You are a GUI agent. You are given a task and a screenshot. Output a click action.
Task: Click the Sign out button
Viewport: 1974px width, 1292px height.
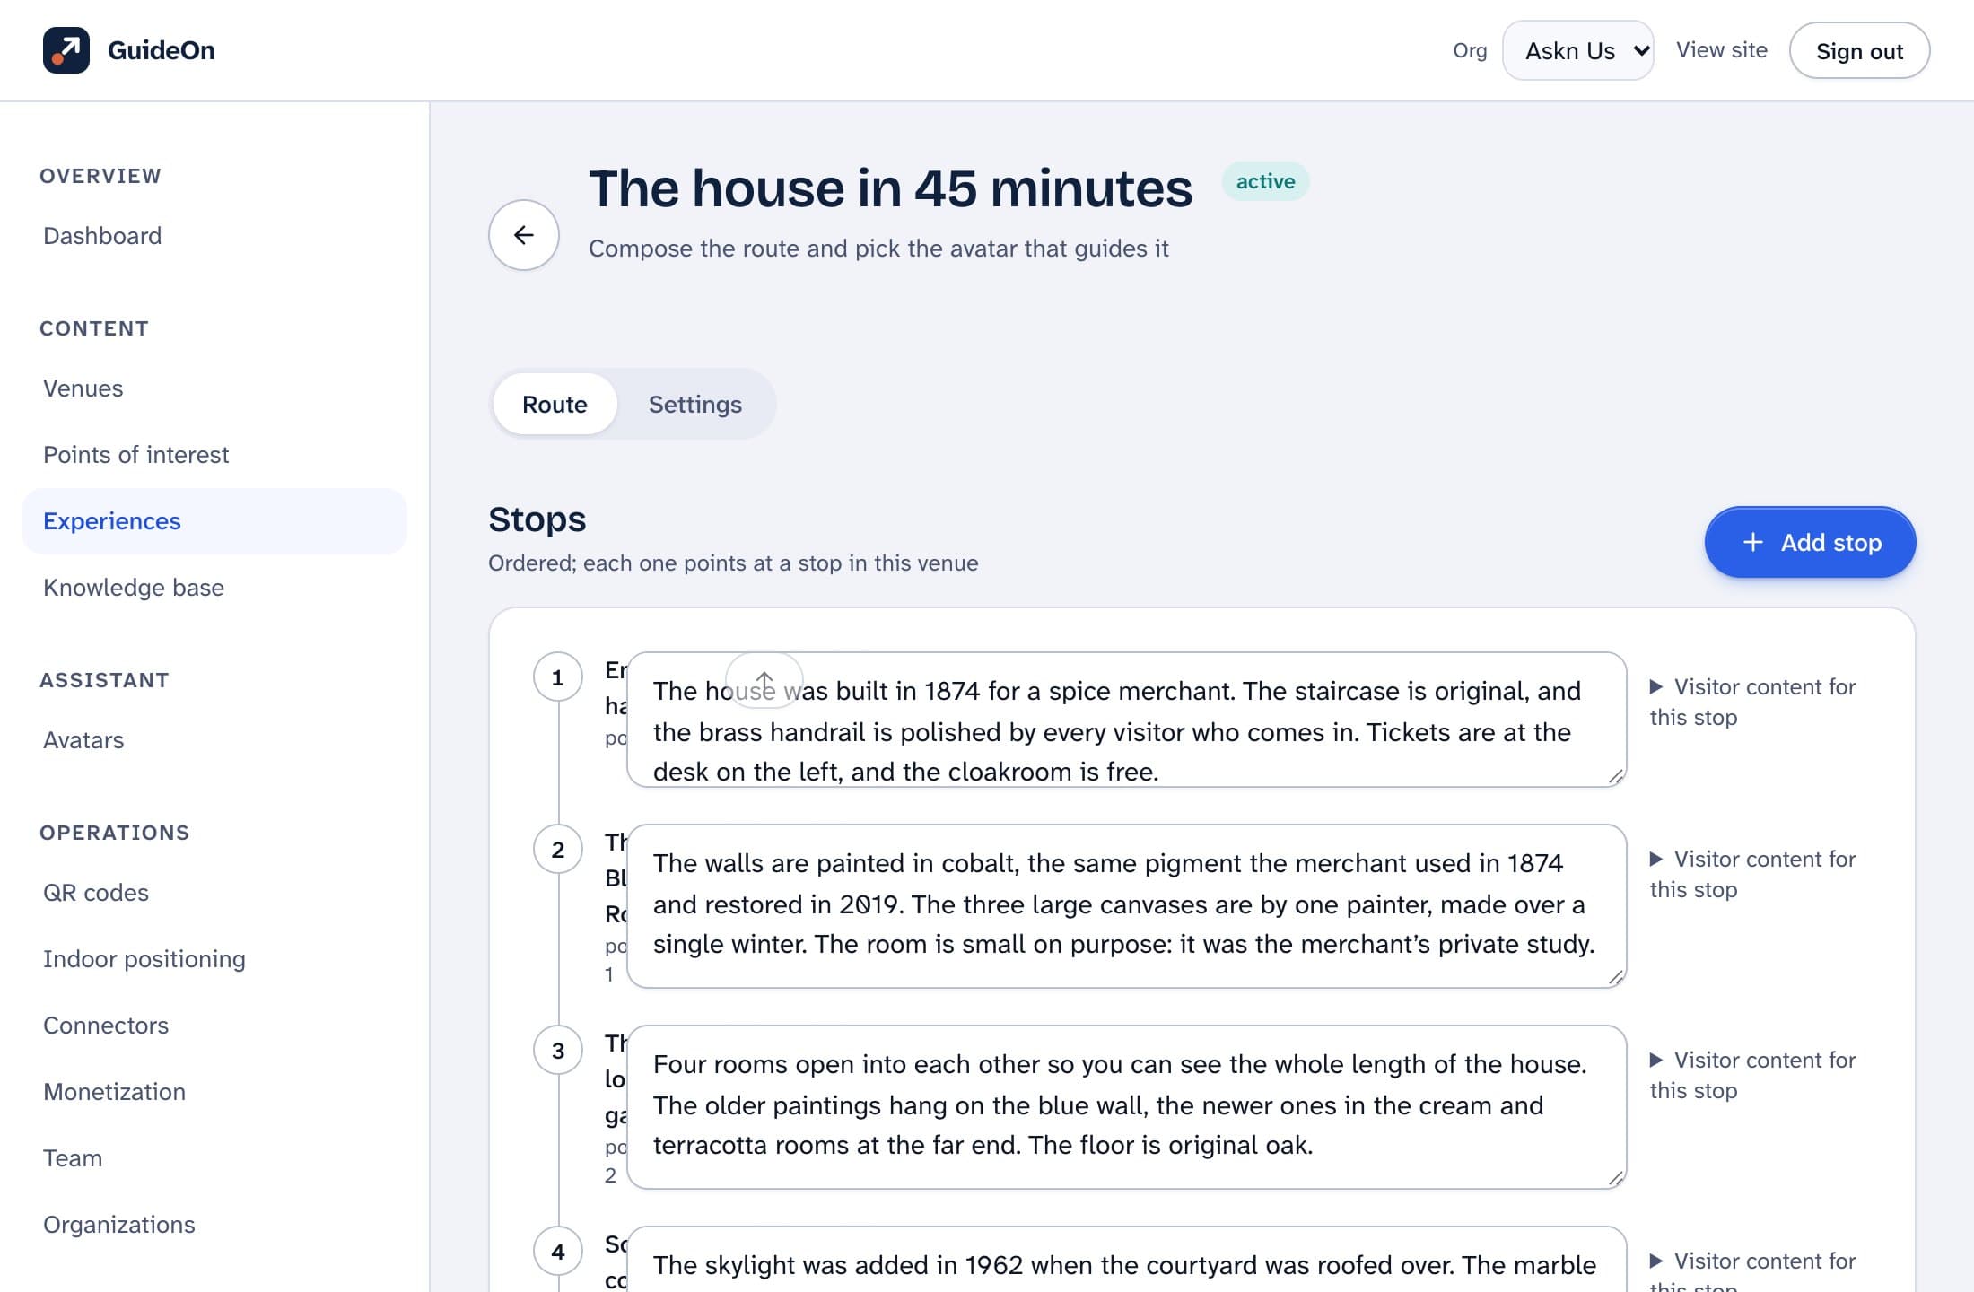click(x=1859, y=51)
